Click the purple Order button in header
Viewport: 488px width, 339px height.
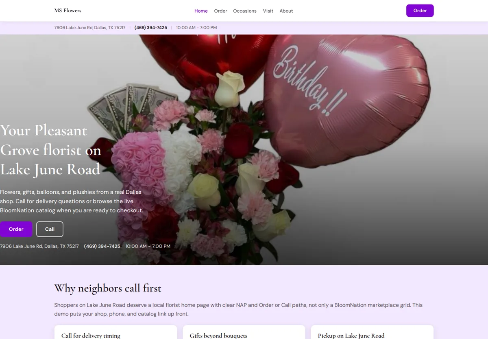(420, 11)
